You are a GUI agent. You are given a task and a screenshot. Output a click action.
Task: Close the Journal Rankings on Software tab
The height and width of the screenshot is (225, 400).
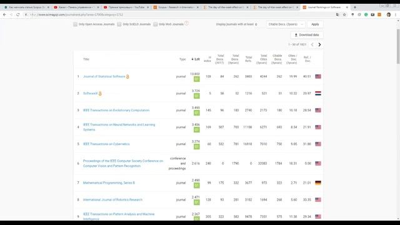tap(347, 7)
